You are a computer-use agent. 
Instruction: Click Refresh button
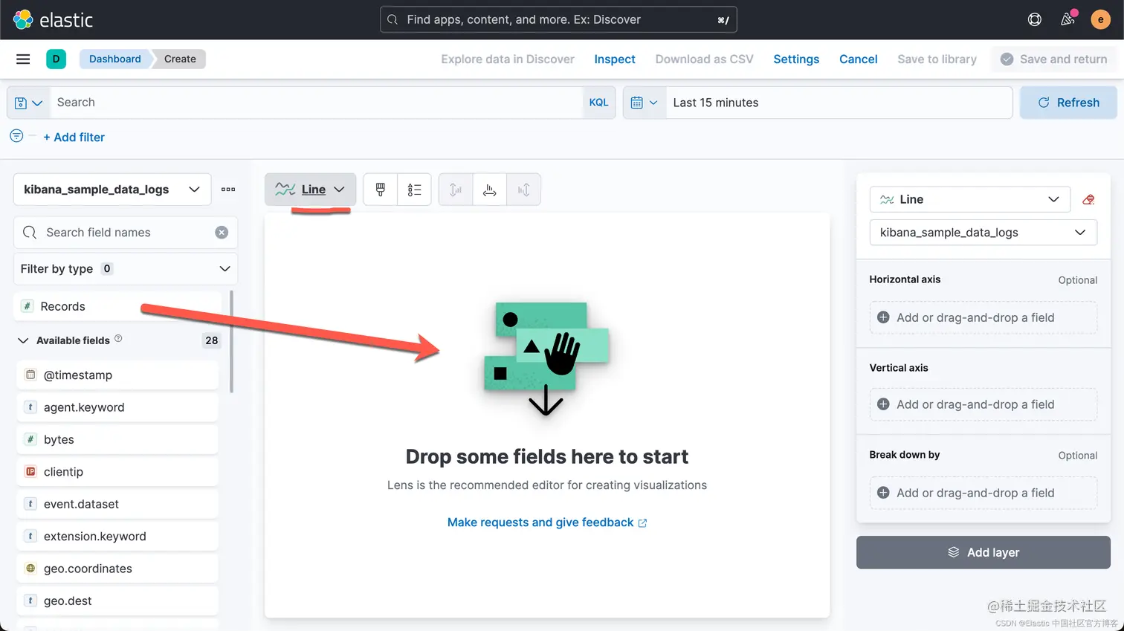pyautogui.click(x=1068, y=103)
